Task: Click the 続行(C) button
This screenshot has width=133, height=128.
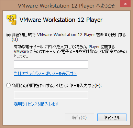Action: [x=79, y=117]
